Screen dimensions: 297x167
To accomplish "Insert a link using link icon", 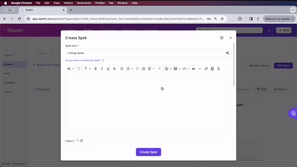I will click(206, 69).
